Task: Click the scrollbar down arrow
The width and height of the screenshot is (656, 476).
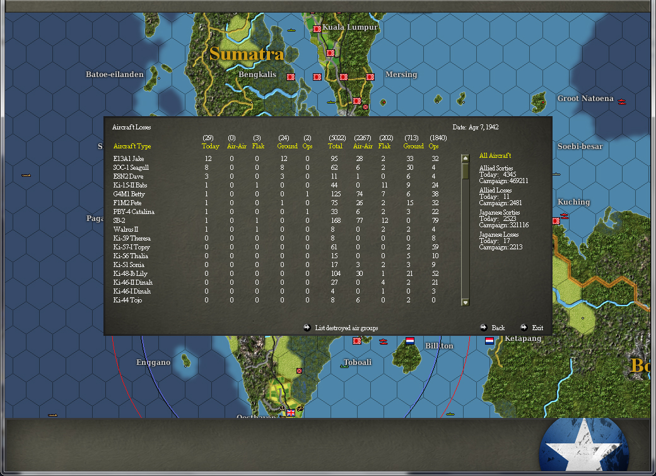Action: click(466, 302)
